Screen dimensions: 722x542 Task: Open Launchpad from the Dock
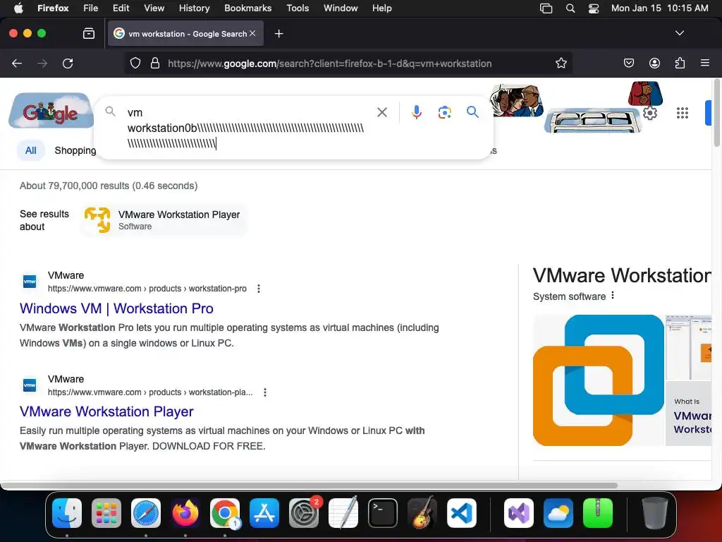[106, 513]
